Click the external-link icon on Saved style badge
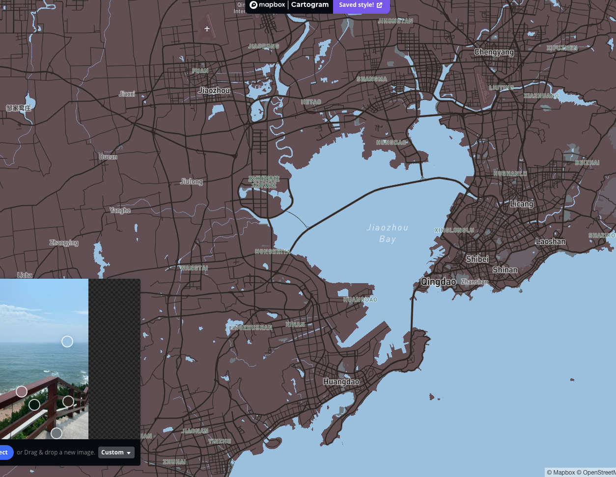616x477 pixels. point(379,4)
